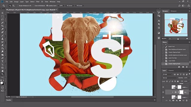Image resolution: width=191 pixels, height=107 pixels.
Task: Click the Zoom In mode icon
Action: (x=10, y=6)
